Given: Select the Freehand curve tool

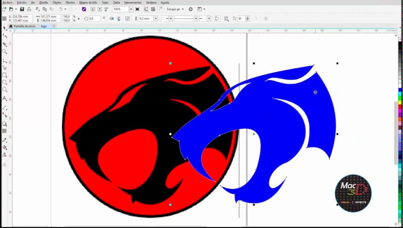Looking at the screenshot, I should pyautogui.click(x=4, y=61).
